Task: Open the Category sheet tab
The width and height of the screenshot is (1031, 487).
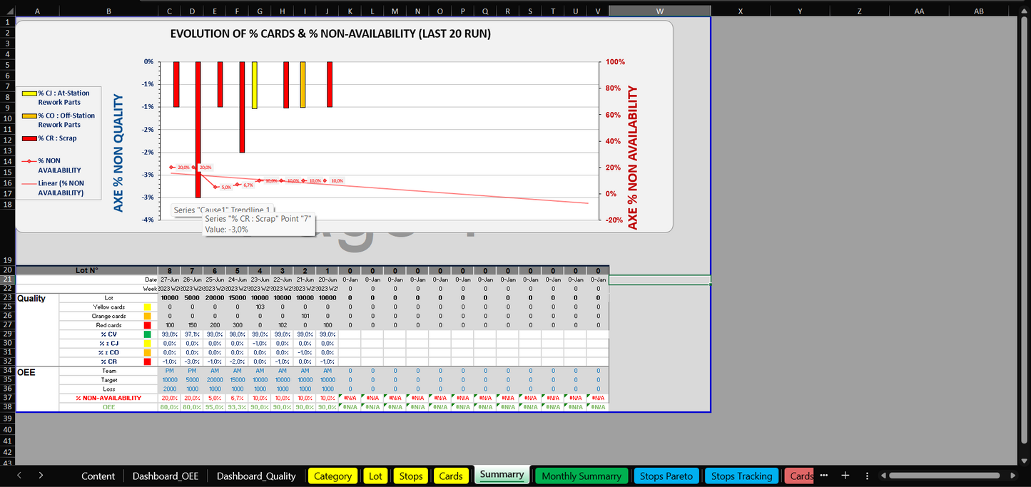Action: [x=332, y=476]
